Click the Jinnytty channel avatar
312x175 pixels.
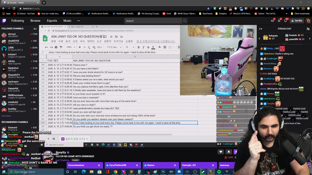48,156
